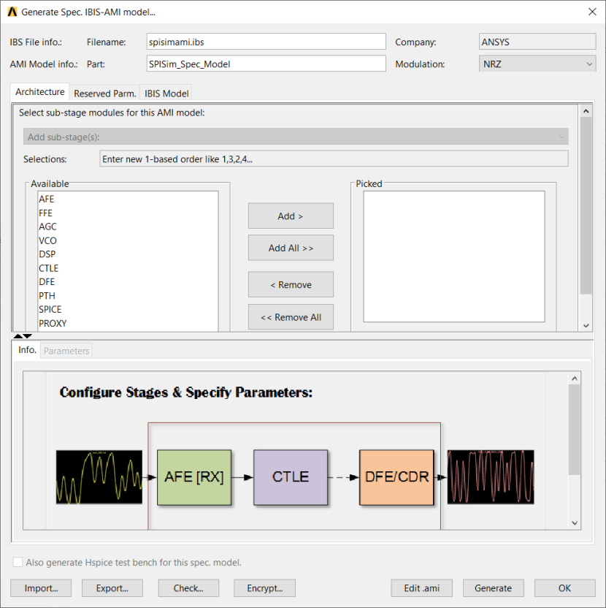This screenshot has width=606, height=608.
Task: Click the split pane expand down arrow
Action: click(27, 336)
